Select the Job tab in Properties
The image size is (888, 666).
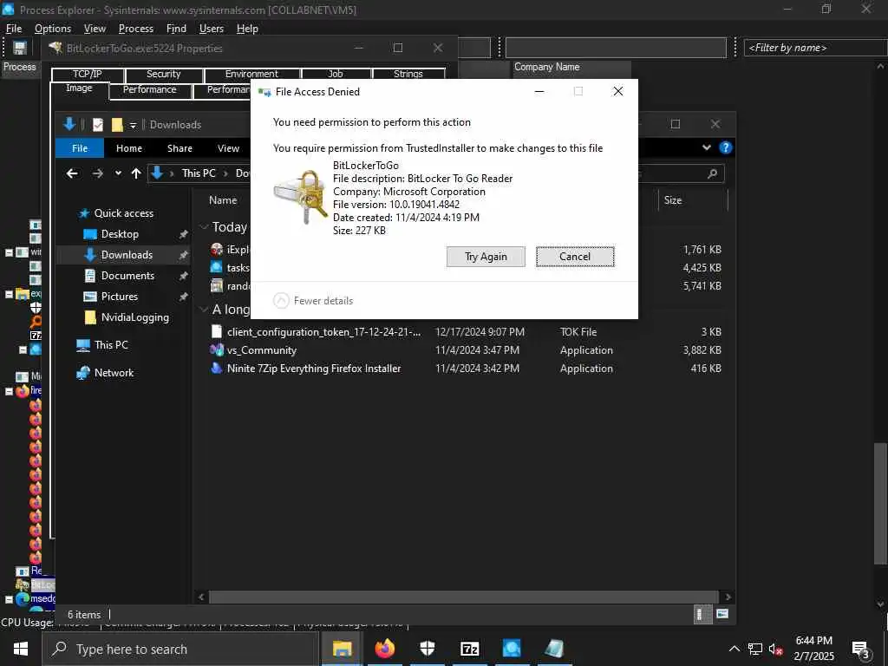pos(336,75)
